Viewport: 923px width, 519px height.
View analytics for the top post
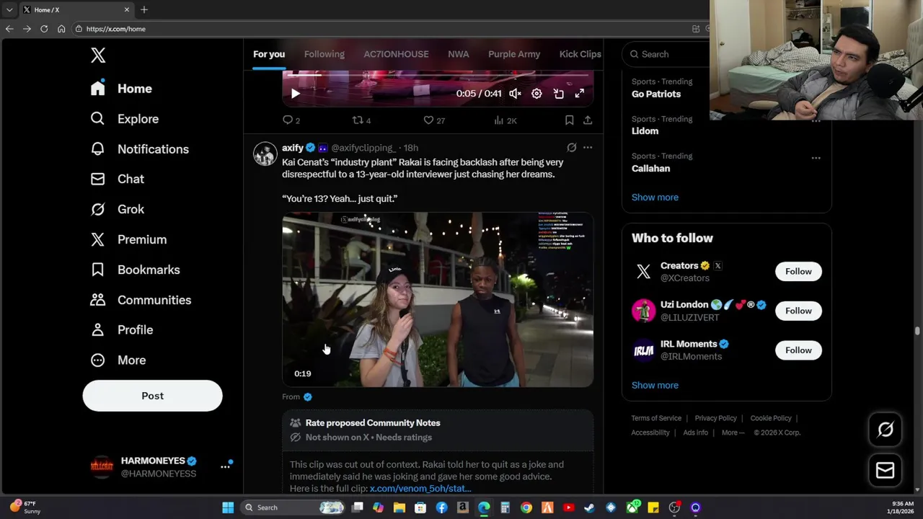(505, 120)
